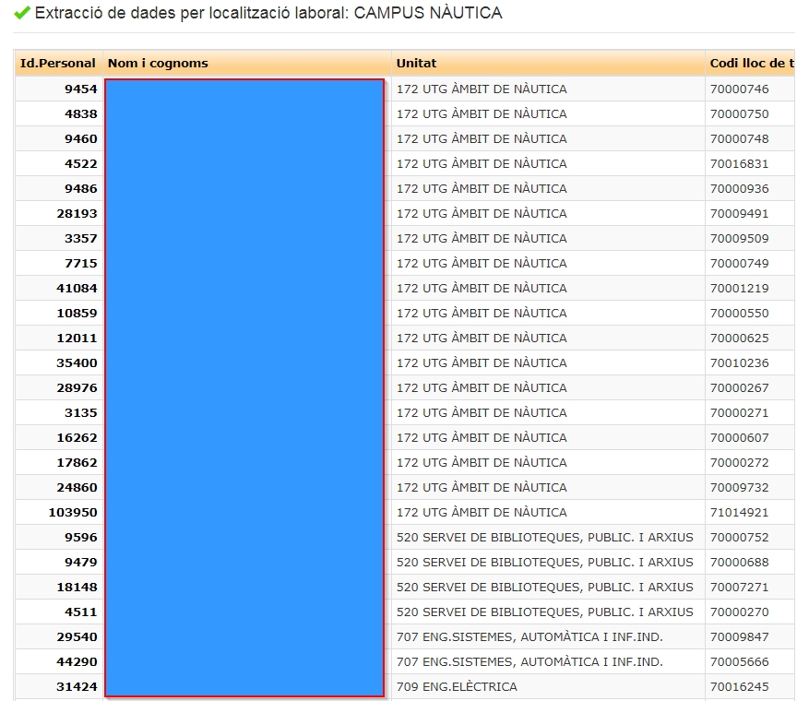The width and height of the screenshot is (809, 701).
Task: Click the unit cell in row 29540
Action: click(529, 637)
